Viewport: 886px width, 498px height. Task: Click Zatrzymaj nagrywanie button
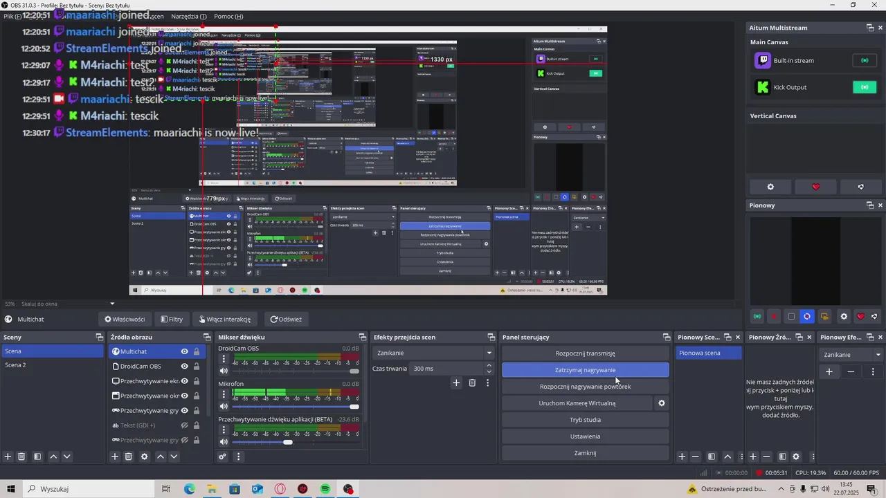tap(586, 370)
